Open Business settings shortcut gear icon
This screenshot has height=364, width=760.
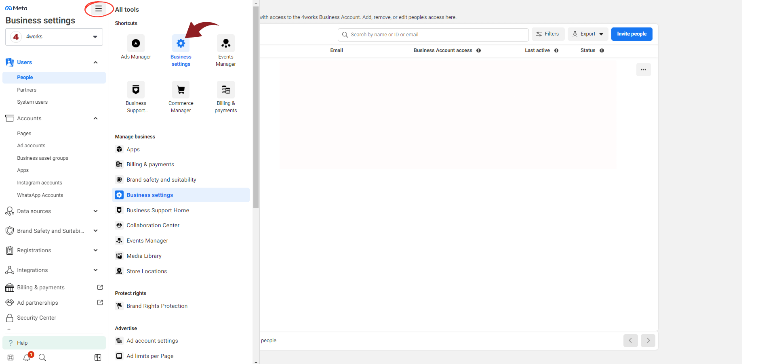181,43
